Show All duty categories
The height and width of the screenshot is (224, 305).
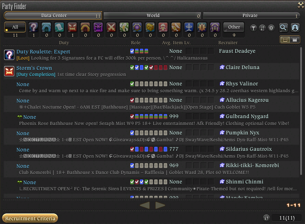tap(15, 27)
